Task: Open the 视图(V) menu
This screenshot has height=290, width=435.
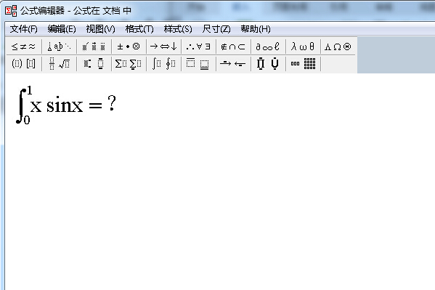Action: pos(100,29)
